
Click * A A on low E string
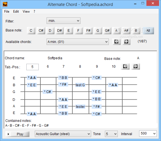point(32,114)
